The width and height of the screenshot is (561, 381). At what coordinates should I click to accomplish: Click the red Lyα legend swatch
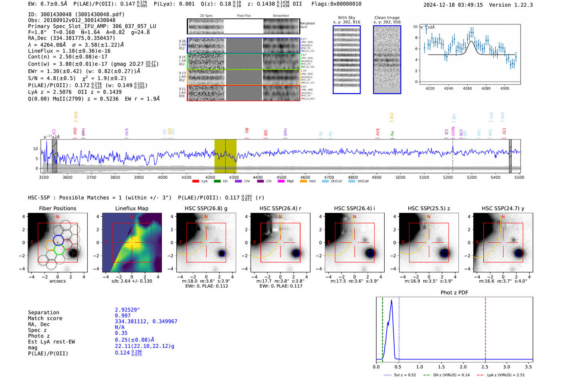tap(196, 181)
